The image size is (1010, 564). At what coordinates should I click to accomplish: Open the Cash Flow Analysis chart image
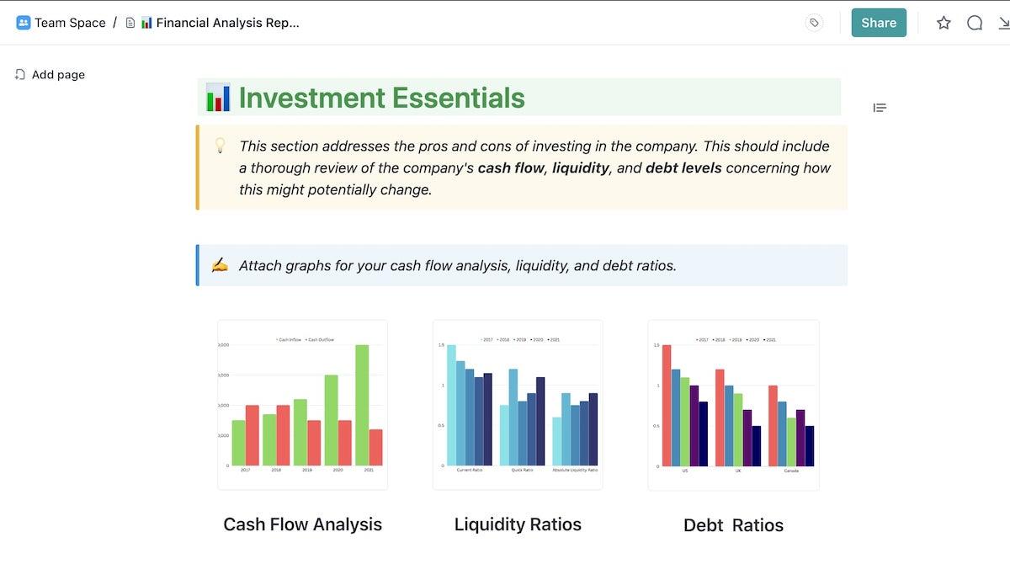click(303, 405)
